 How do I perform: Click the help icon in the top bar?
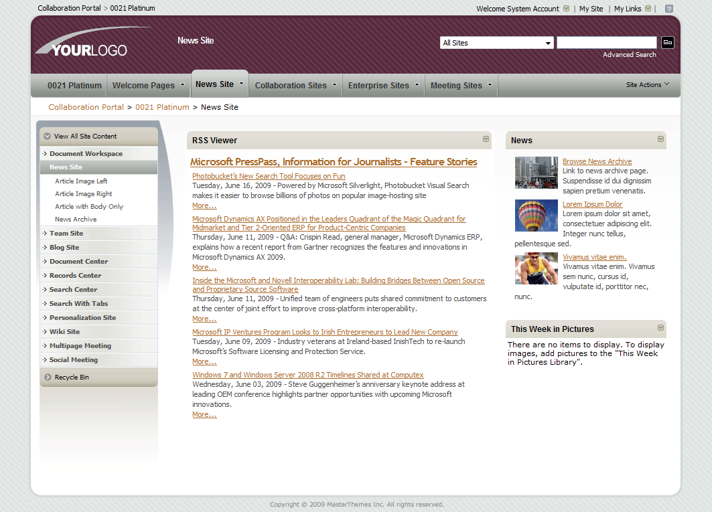click(x=667, y=8)
